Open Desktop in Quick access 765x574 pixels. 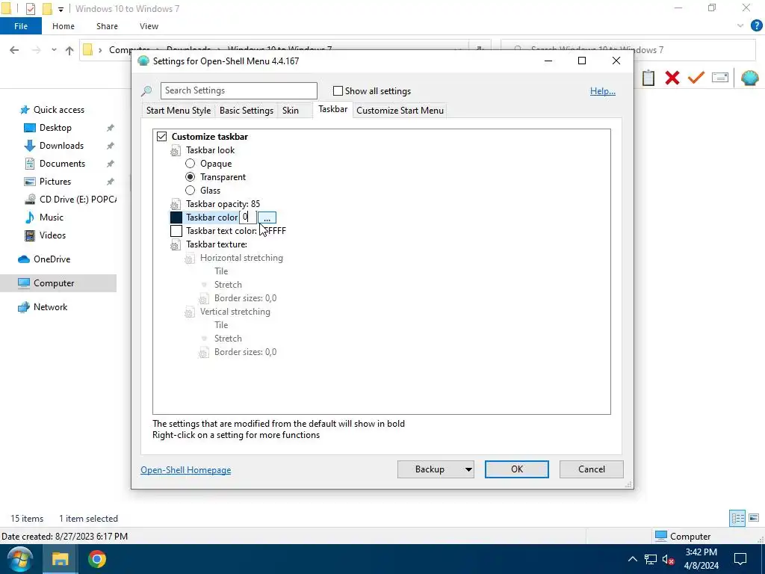pos(55,128)
